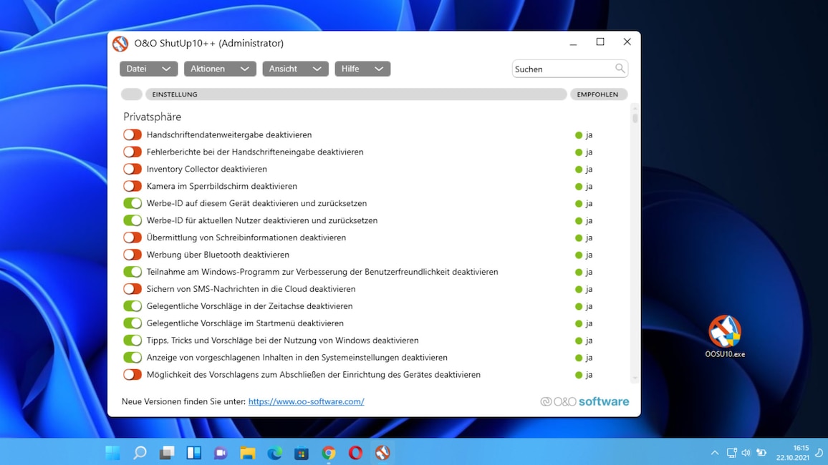Image resolution: width=828 pixels, height=465 pixels.
Task: Open the Hilfe dropdown menu
Action: coord(362,69)
